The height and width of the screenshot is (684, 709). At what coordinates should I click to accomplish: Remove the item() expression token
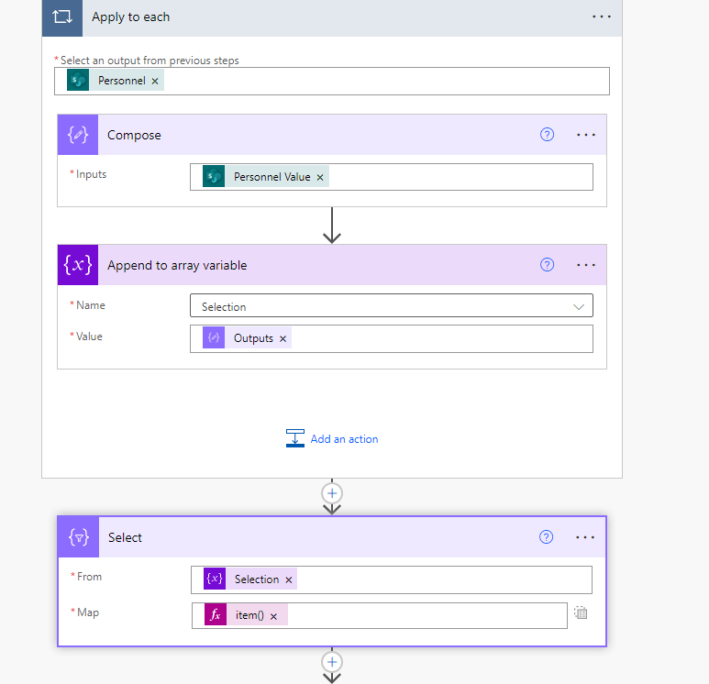click(273, 616)
